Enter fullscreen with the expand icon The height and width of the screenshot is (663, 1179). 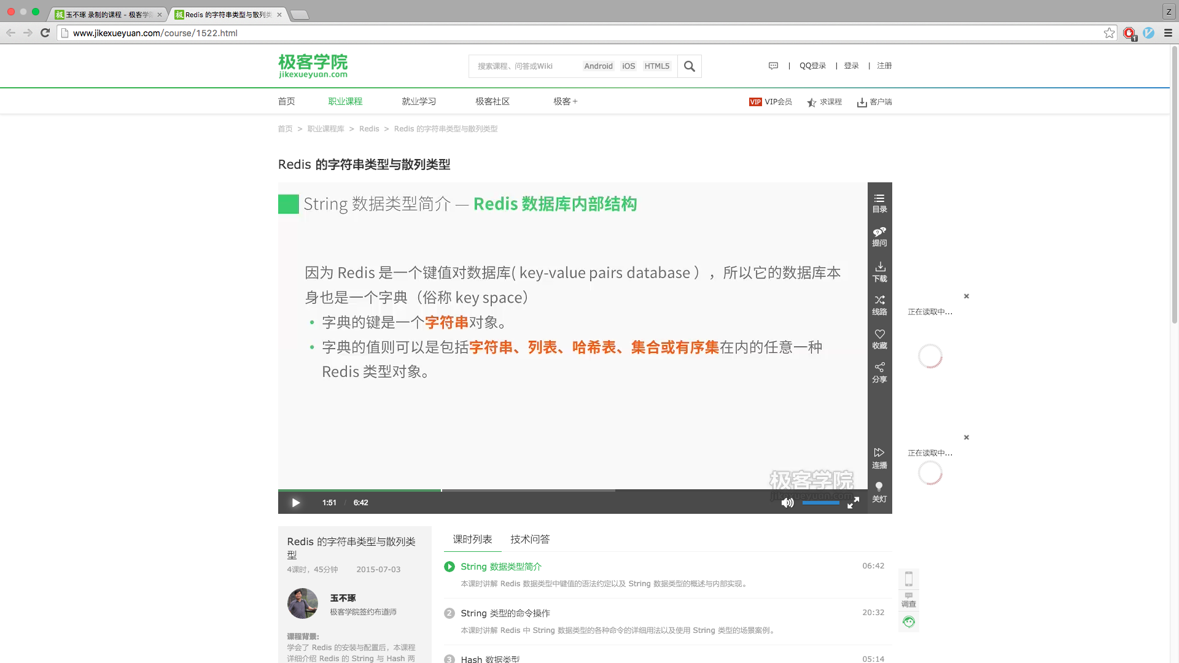click(x=853, y=503)
